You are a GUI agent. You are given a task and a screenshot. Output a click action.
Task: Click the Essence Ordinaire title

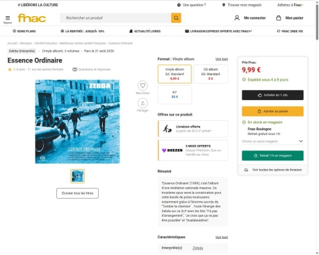click(35, 60)
